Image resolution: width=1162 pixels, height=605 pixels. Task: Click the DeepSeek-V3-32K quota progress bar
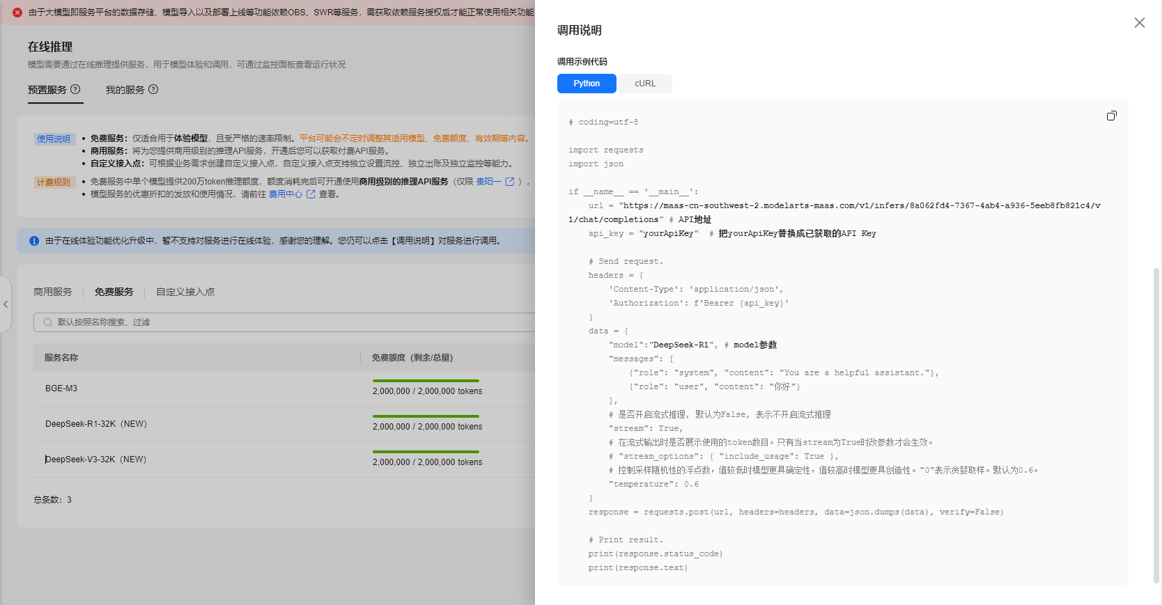(x=426, y=452)
